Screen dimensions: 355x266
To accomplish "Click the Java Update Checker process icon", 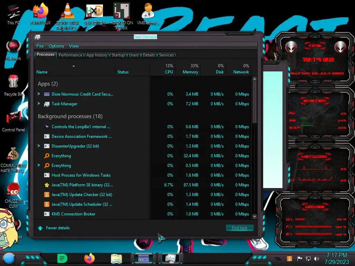I will [x=47, y=195].
